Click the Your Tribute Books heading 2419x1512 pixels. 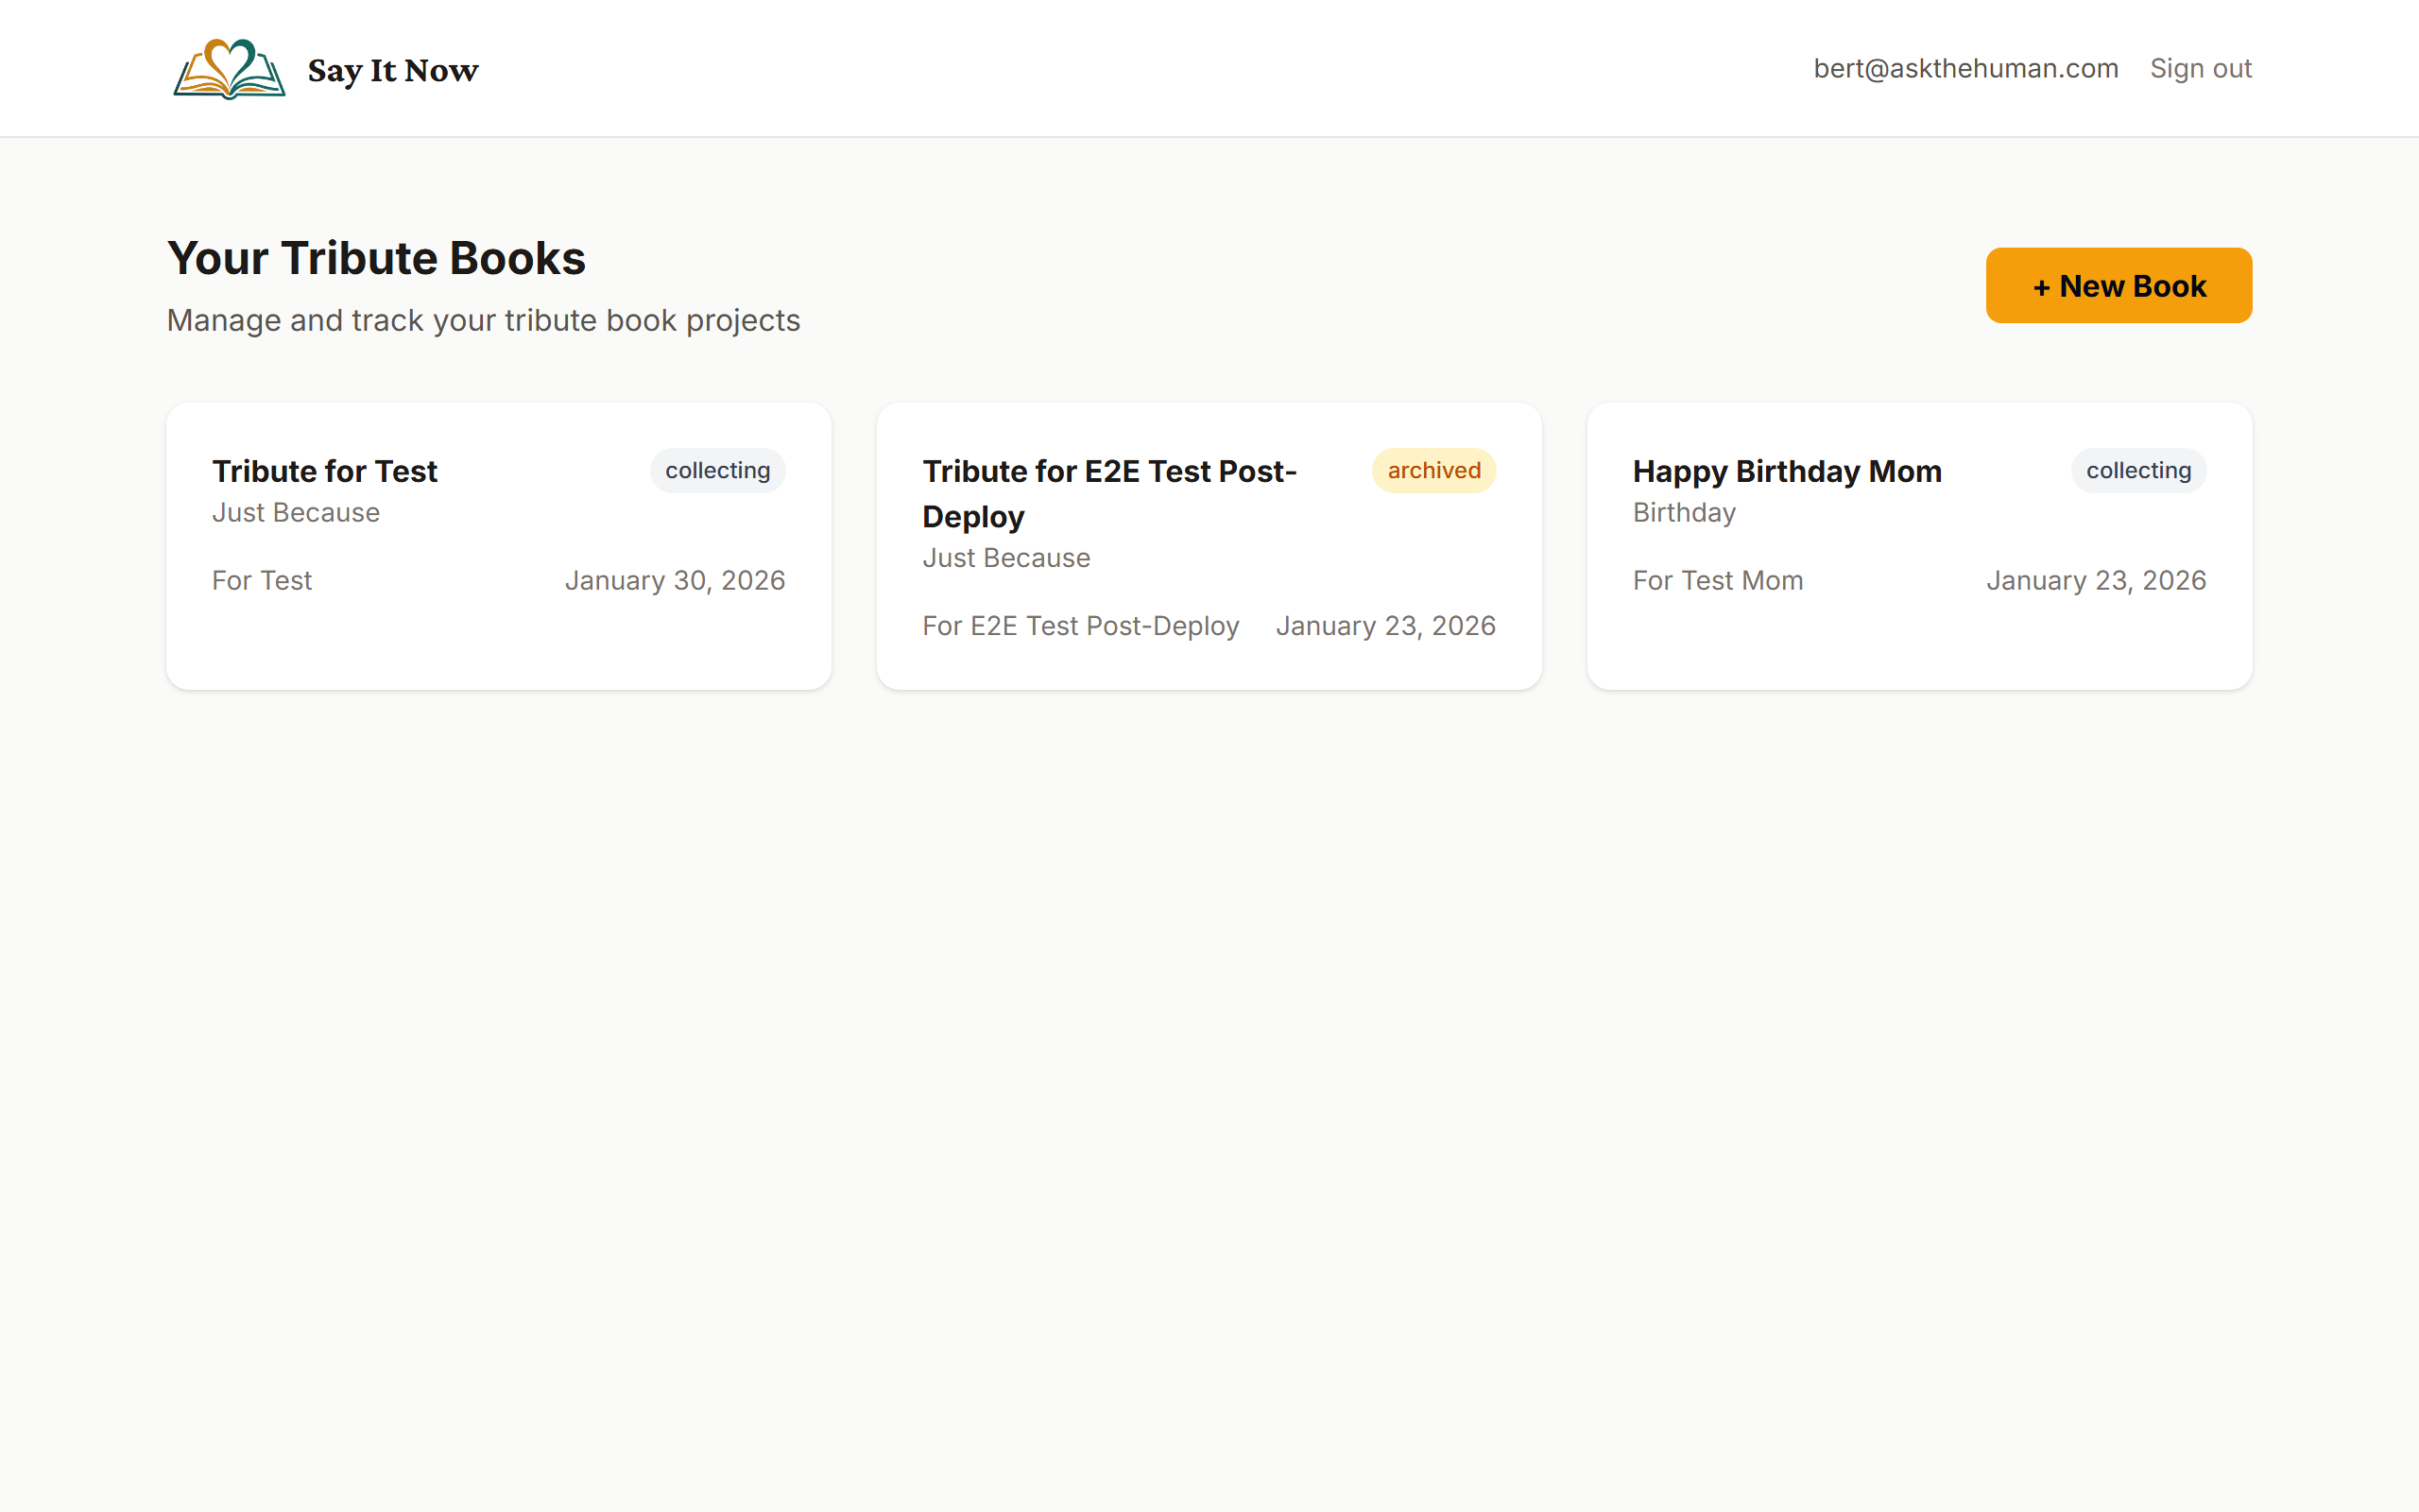click(x=376, y=257)
